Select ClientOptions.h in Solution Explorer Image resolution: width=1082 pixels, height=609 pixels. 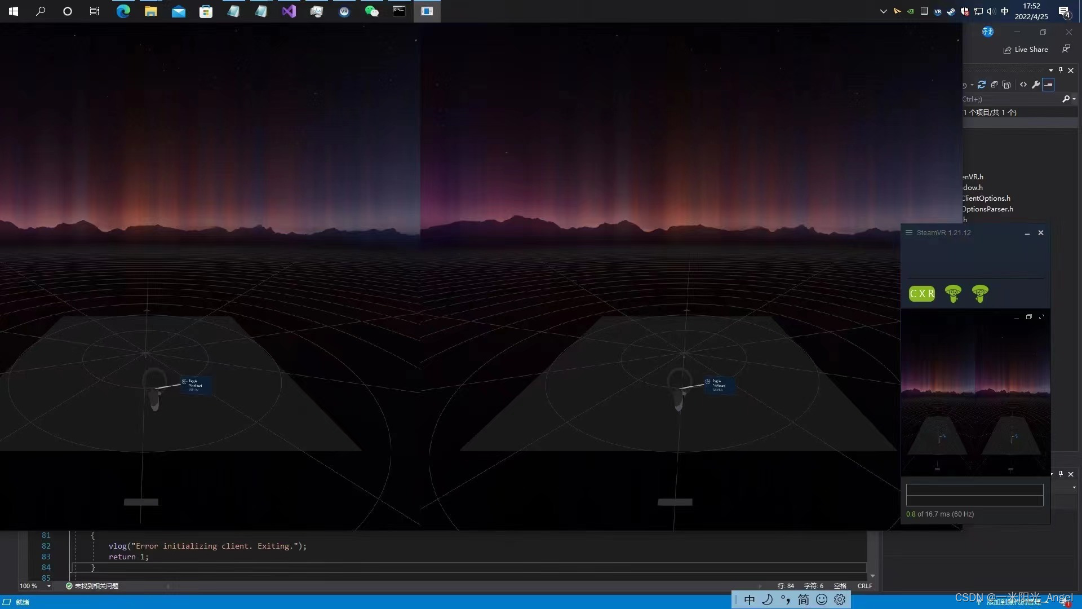pos(986,198)
